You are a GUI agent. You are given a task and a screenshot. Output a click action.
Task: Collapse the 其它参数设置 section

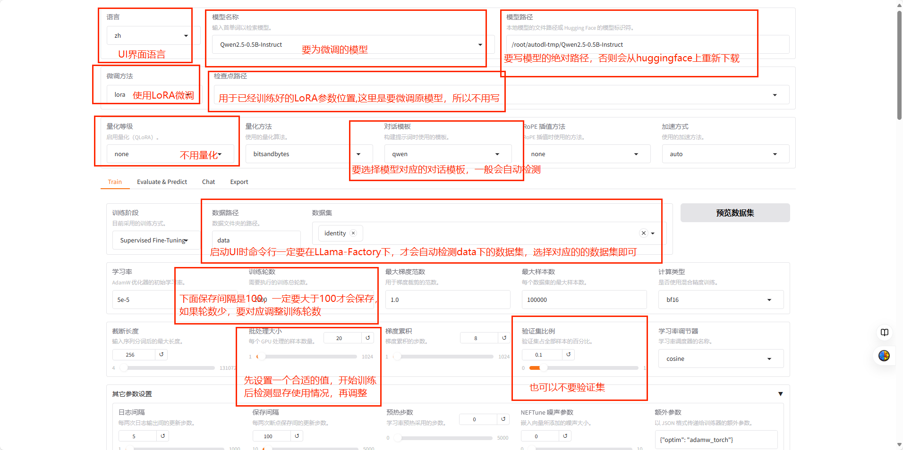click(780, 394)
